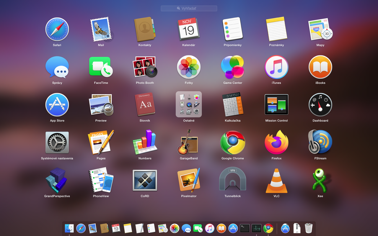Open the Messages bubble in the Dock

pyautogui.click(x=186, y=228)
